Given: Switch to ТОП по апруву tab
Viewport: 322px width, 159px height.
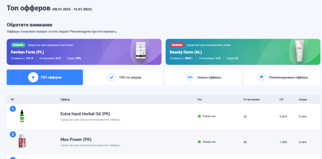Looking at the screenshot, I should [124, 77].
